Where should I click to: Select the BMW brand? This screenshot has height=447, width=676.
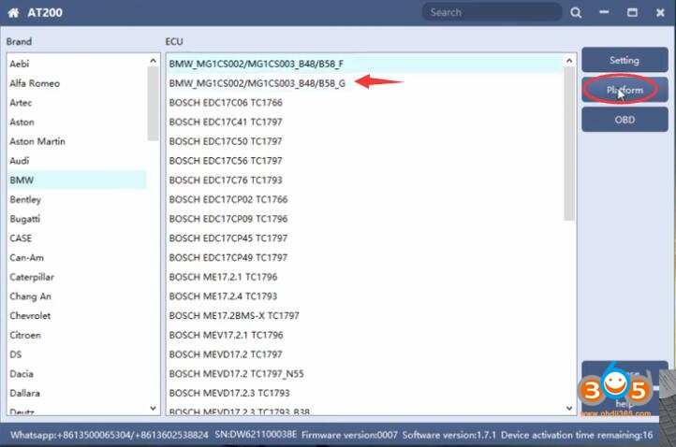77,180
